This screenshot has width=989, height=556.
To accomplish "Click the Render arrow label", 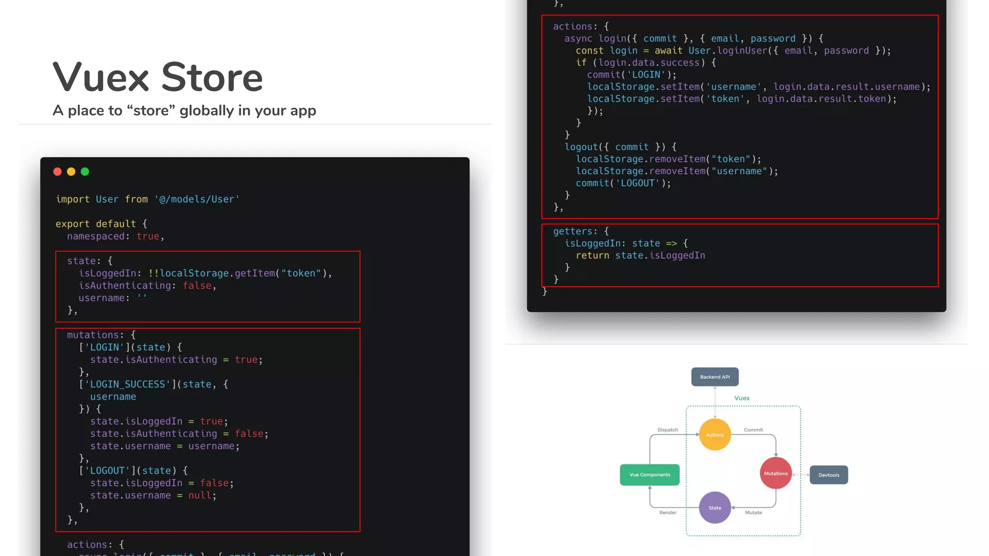I will coord(667,513).
